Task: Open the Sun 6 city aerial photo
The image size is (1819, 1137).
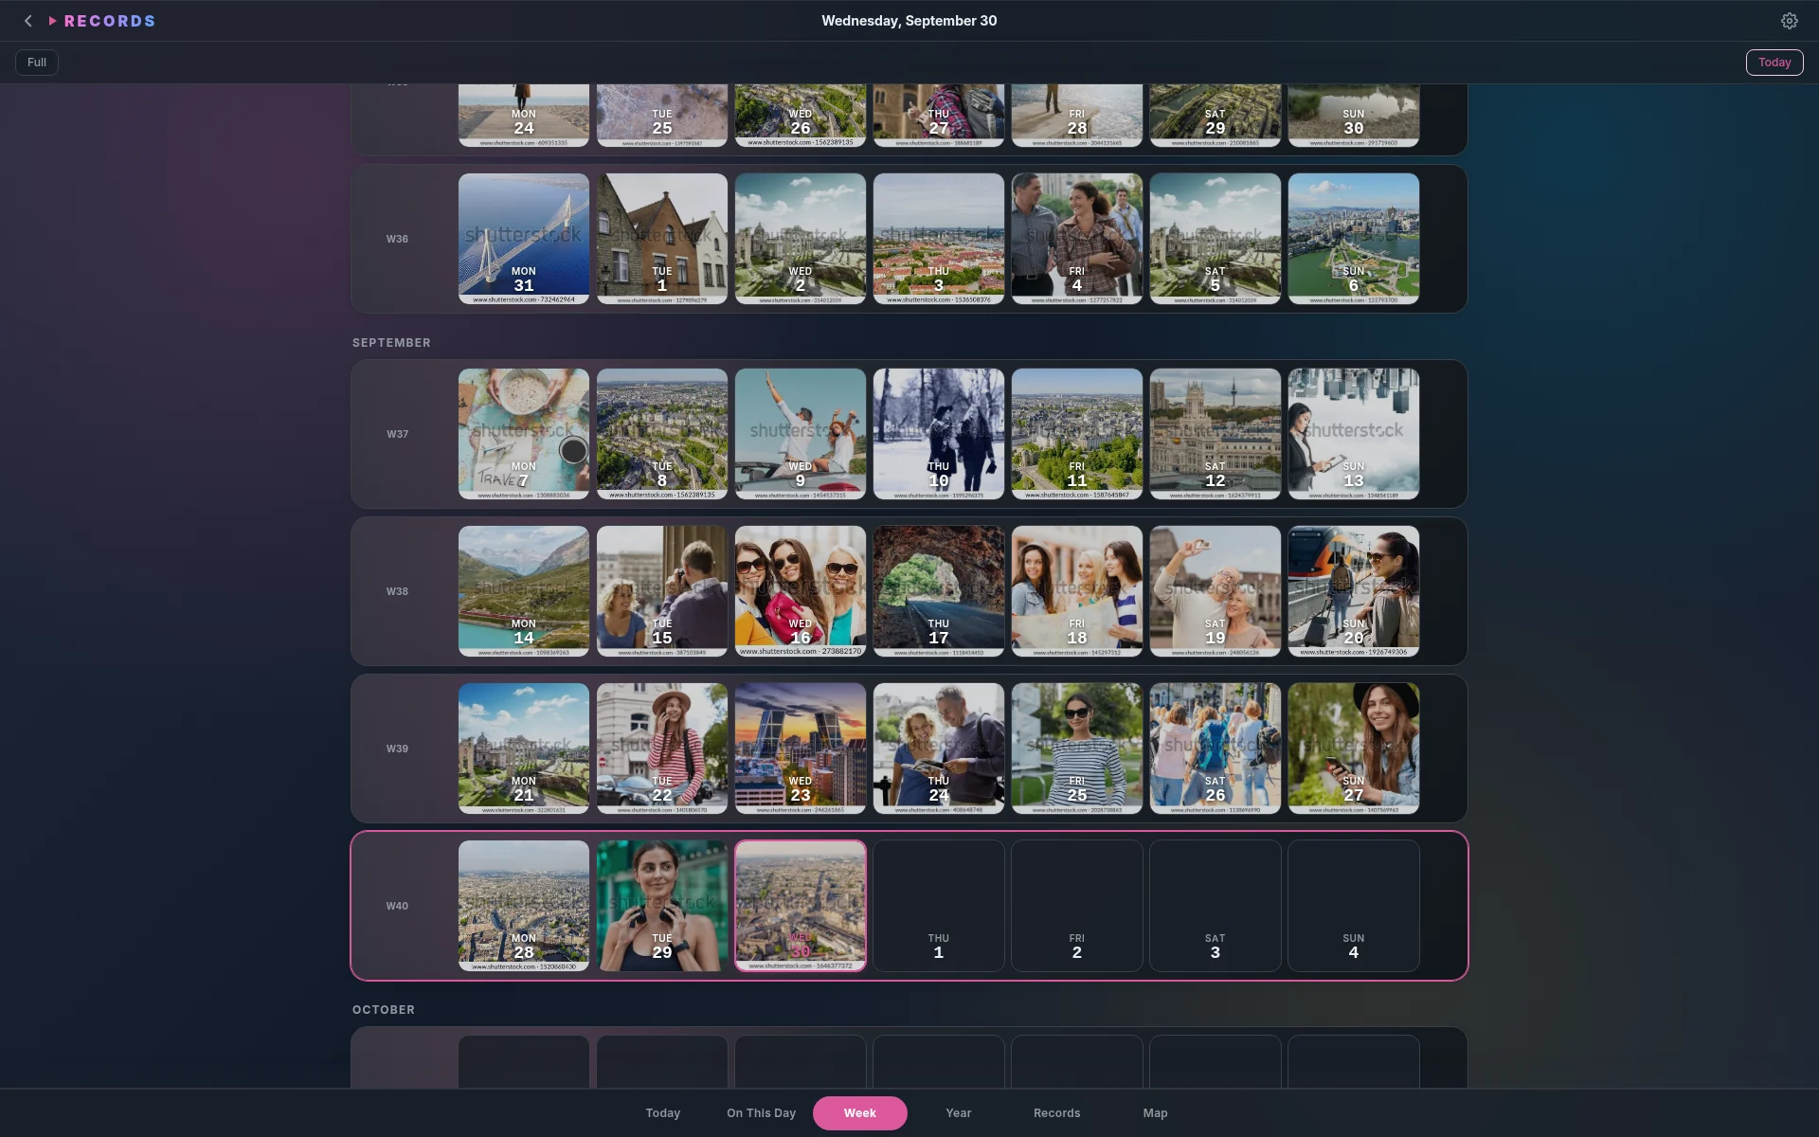Action: (x=1354, y=239)
